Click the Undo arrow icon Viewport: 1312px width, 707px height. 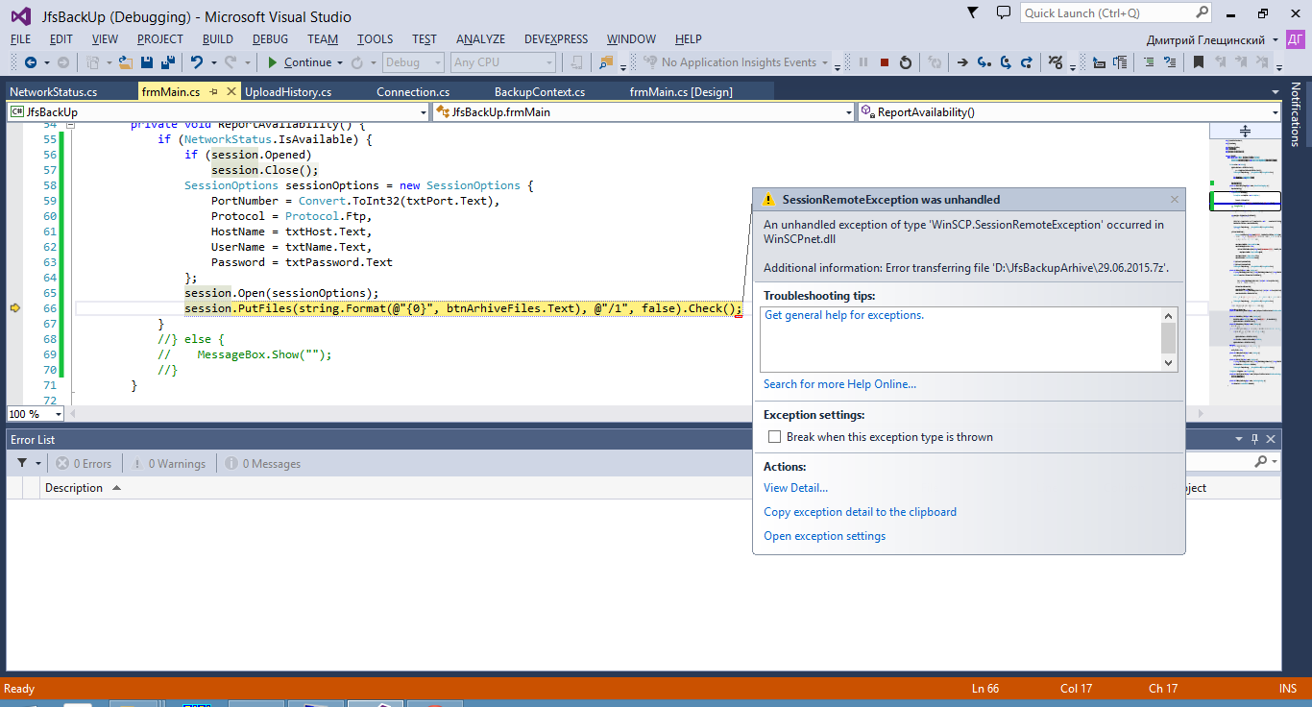pyautogui.click(x=196, y=62)
